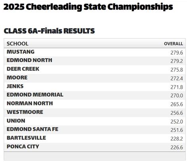The height and width of the screenshot is (164, 188).
Task: Open the EDMOND SANTA FE entry
Action: (33, 129)
